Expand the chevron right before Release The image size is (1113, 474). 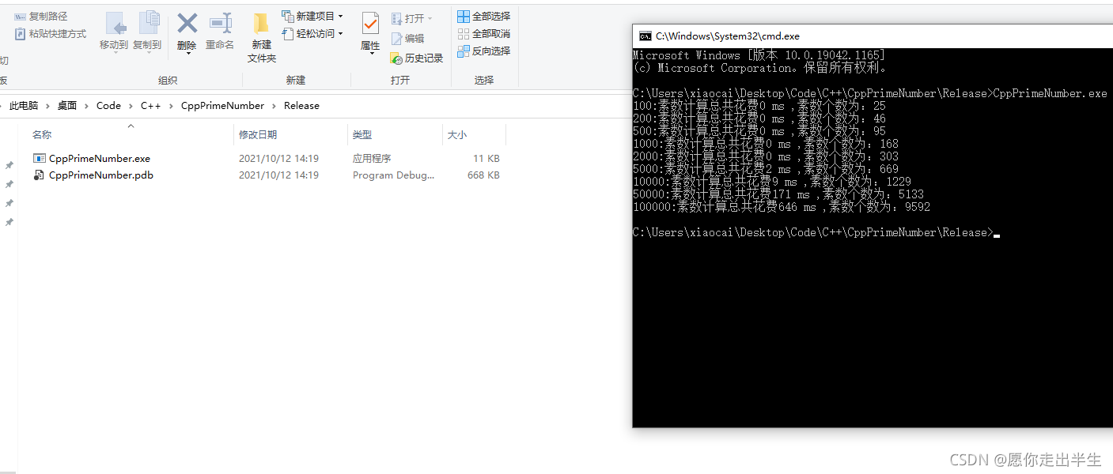(x=274, y=105)
